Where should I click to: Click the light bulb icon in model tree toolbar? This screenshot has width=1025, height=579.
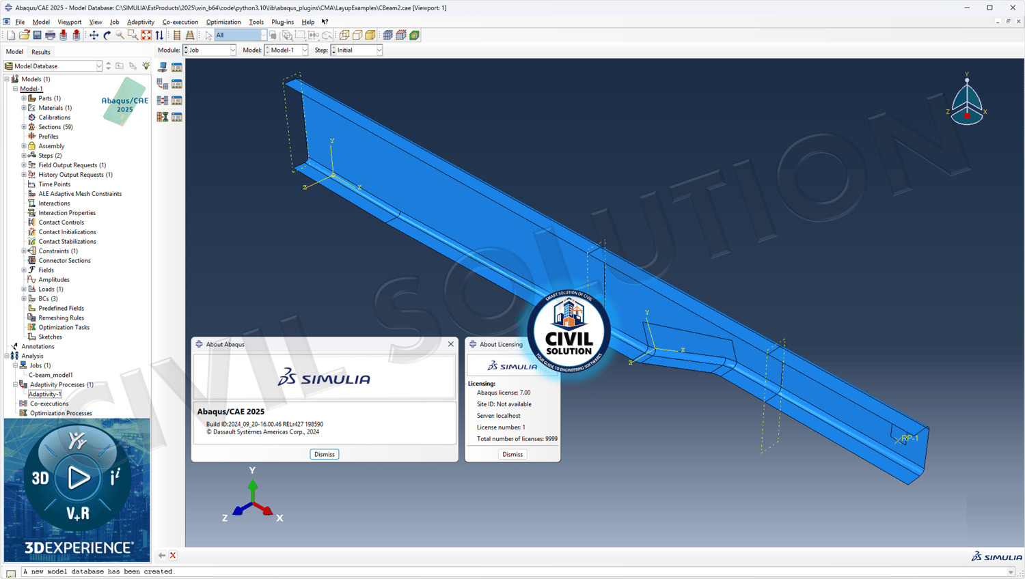pyautogui.click(x=146, y=66)
